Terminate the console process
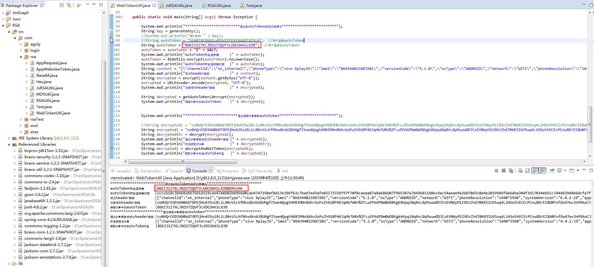594x267 pixels. [496, 171]
